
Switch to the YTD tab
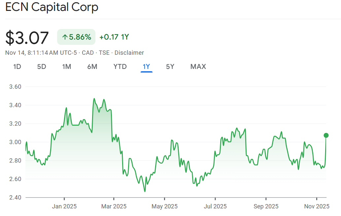click(120, 67)
